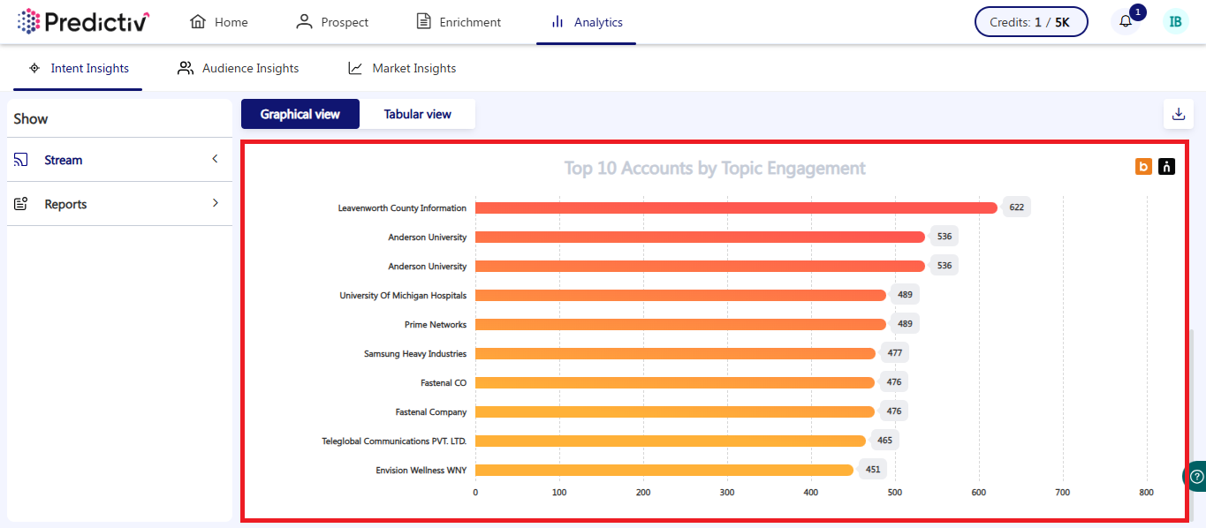Click the 451 value label
The height and width of the screenshot is (528, 1206).
point(873,470)
